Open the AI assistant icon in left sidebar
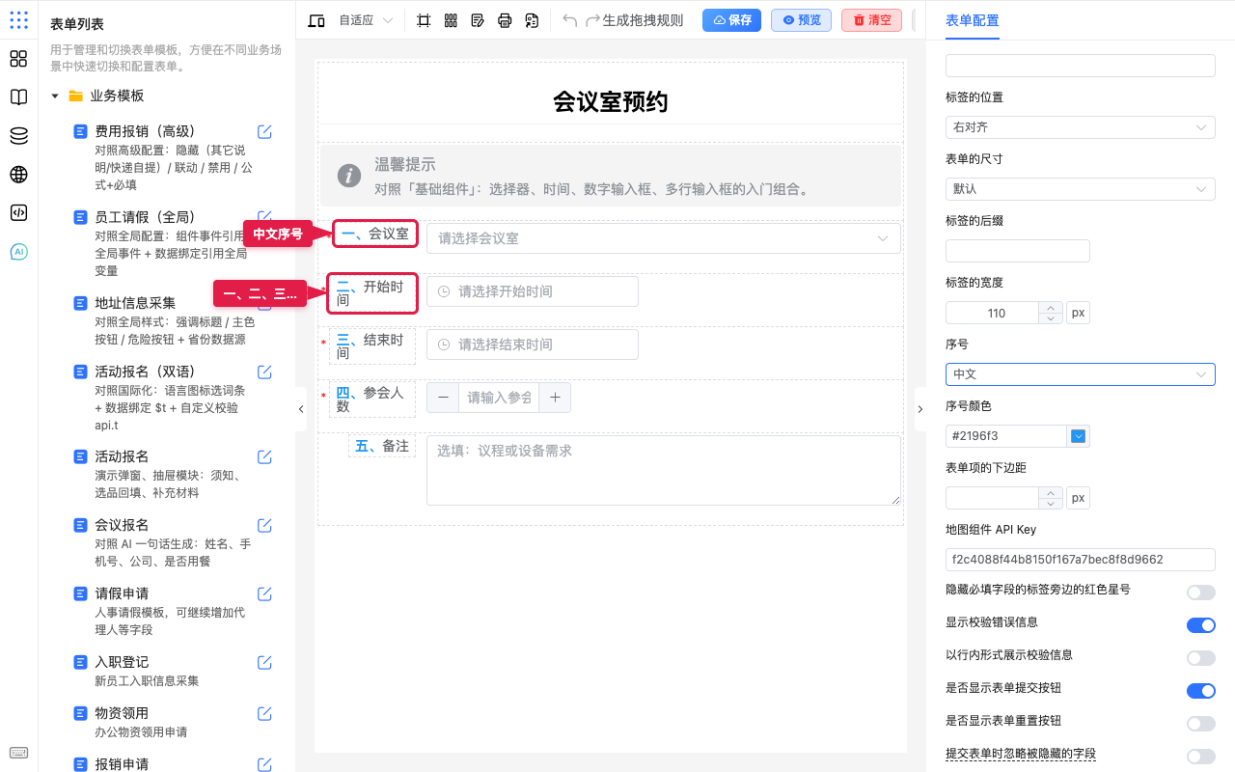Viewport: 1235px width, 772px height. click(x=18, y=252)
